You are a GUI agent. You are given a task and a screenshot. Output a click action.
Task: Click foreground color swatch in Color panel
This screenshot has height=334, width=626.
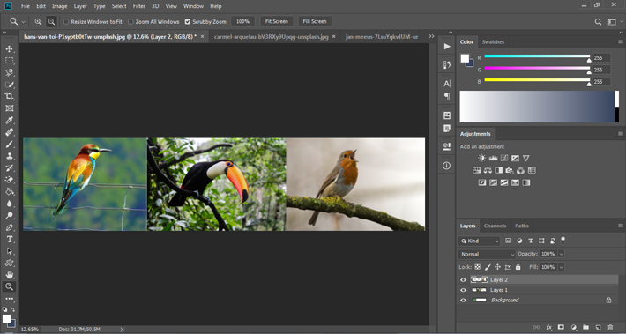[465, 58]
